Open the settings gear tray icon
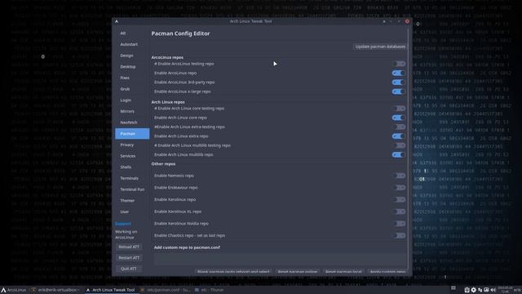 473,290
